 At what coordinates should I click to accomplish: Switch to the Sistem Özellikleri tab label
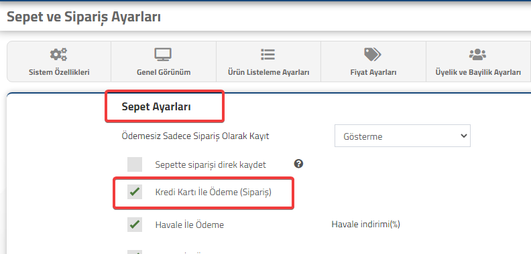tap(59, 72)
